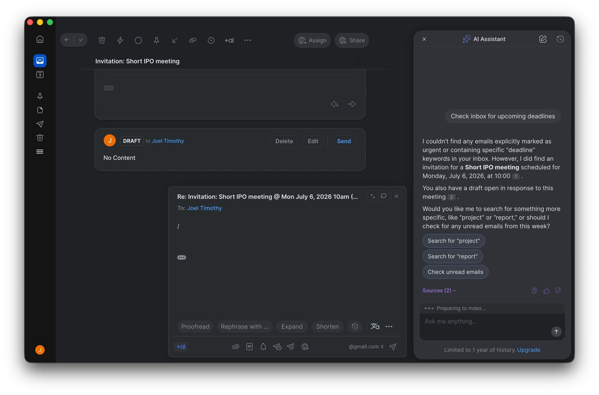This screenshot has height=395, width=599.
Task: Reply using the reply arrow icon
Action: (334, 104)
